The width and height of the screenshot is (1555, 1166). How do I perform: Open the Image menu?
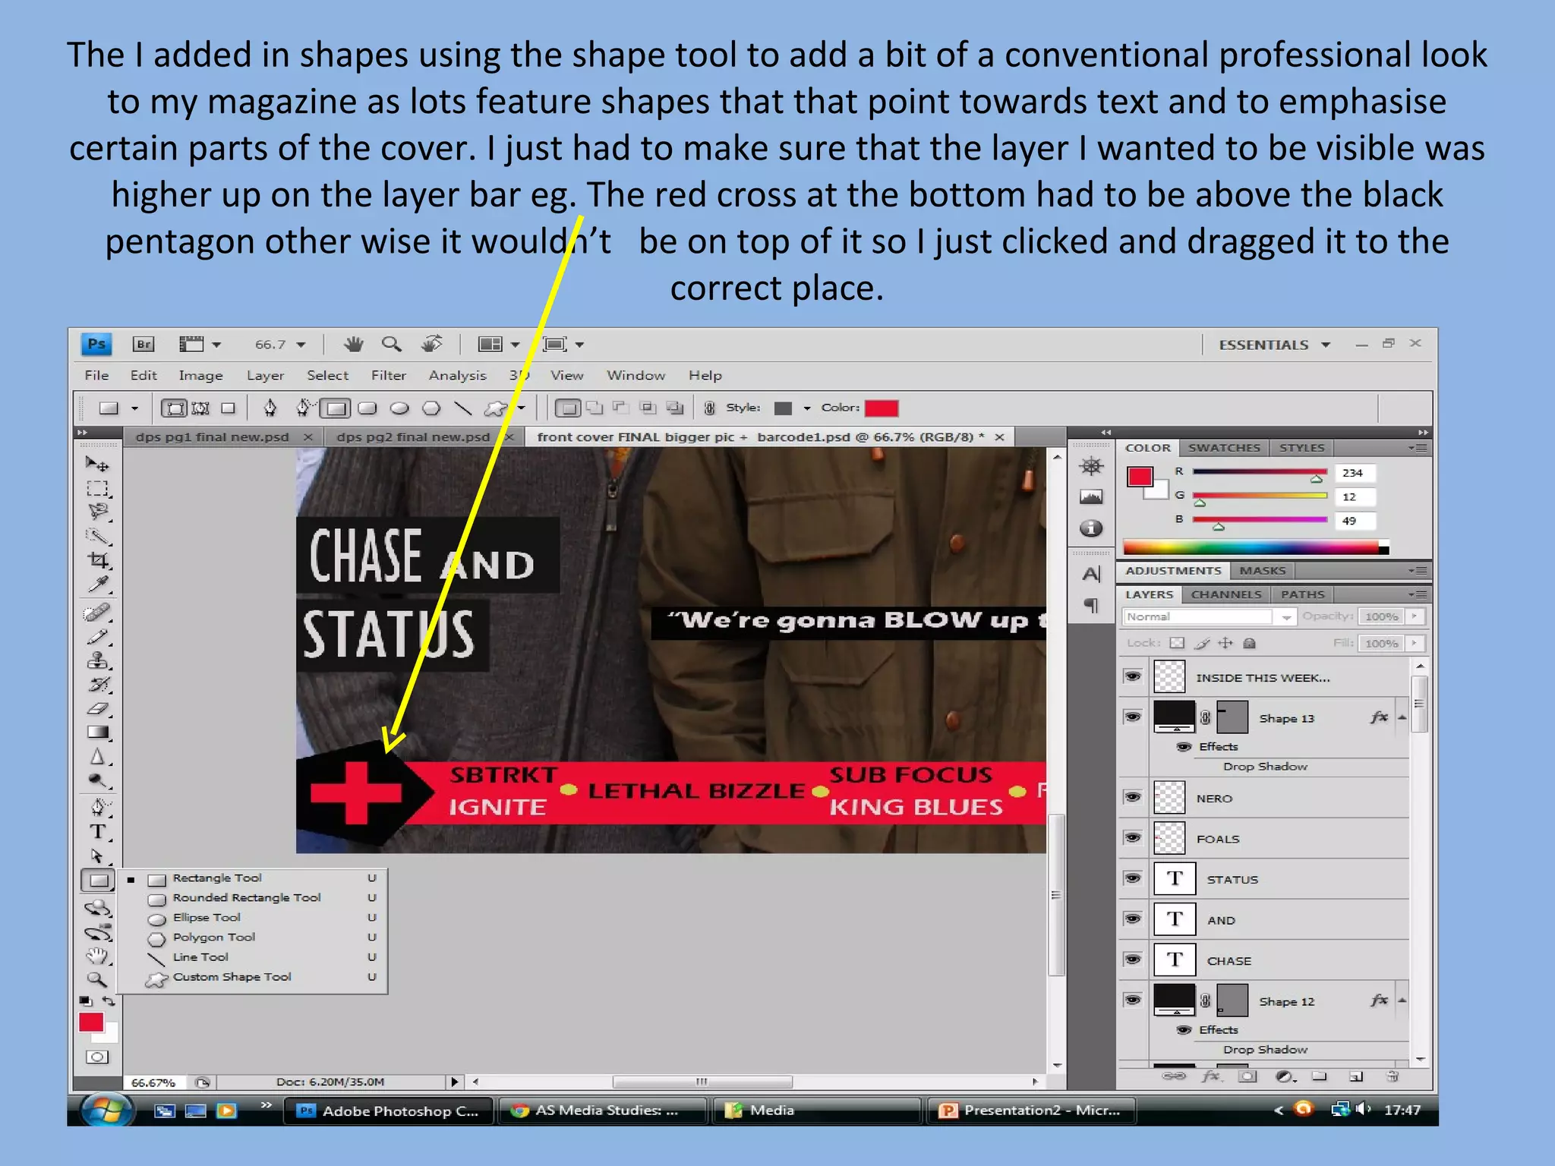200,375
